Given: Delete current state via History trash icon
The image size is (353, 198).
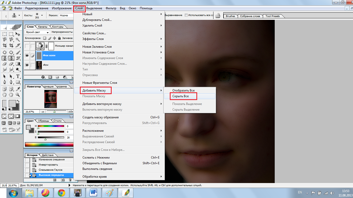Looking at the screenshot, I should point(70,180).
